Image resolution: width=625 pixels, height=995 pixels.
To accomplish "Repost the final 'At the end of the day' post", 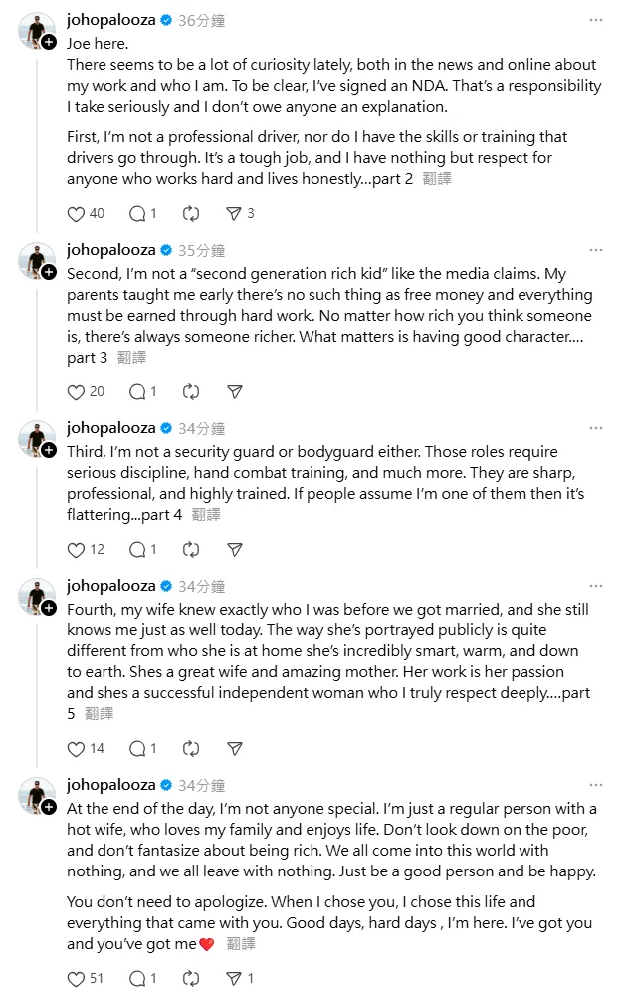I will coord(192,978).
